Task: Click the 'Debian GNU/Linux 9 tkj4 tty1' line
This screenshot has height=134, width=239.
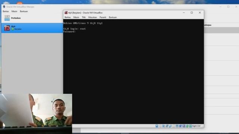Action: (x=83, y=23)
